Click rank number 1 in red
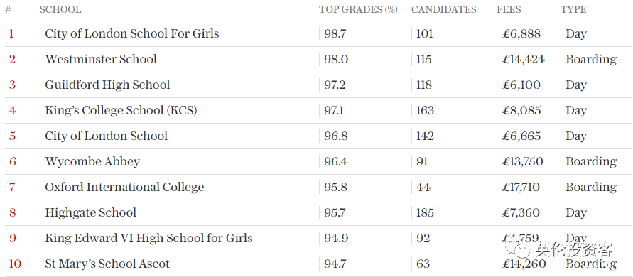Screen dimensions: 633x277 (11, 34)
